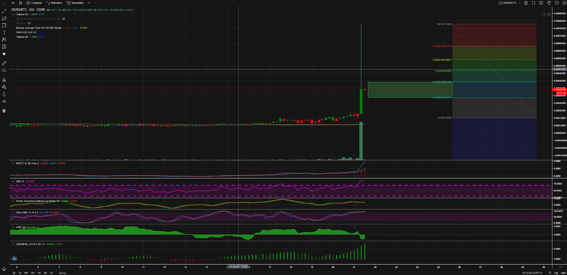Click the DERO/BTC symbol title
Viewport: 567px width, 275px height.
point(19,10)
